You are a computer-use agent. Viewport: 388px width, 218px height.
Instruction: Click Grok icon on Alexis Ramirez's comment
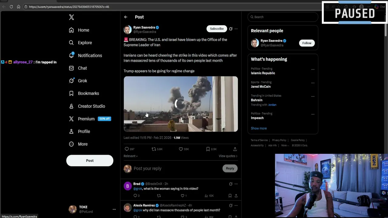click(231, 206)
